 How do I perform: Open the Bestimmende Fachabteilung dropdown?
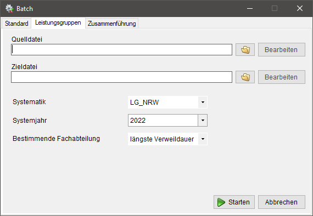click(167, 139)
